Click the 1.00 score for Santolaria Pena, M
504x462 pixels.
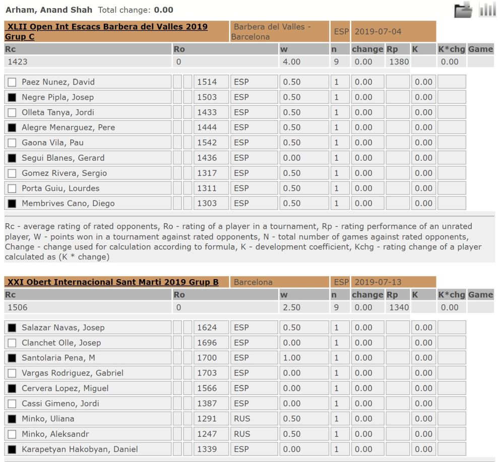pos(292,358)
